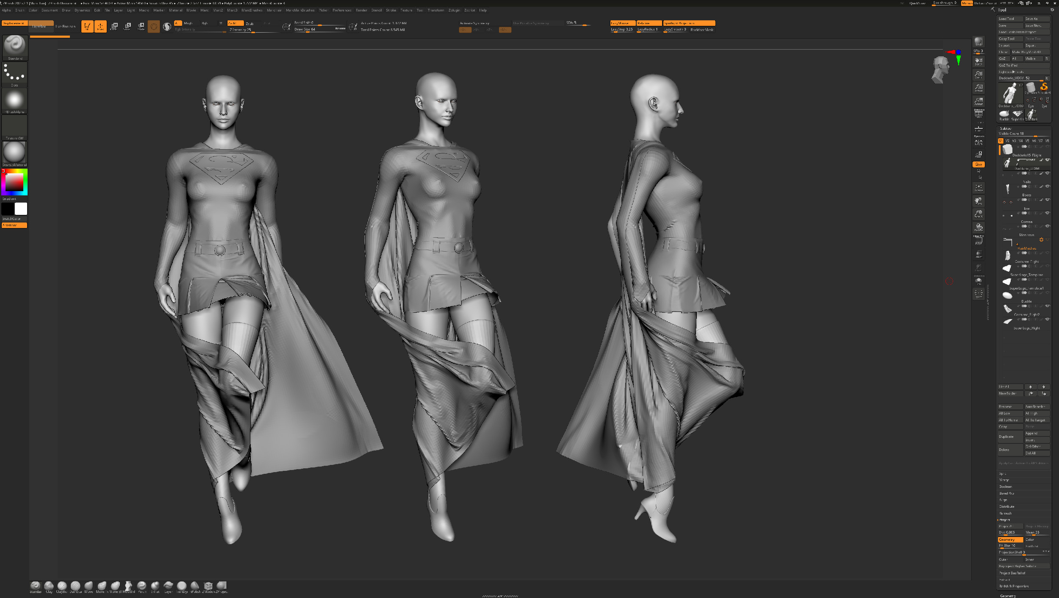The width and height of the screenshot is (1059, 598).
Task: Click the Append button
Action: click(x=1037, y=433)
